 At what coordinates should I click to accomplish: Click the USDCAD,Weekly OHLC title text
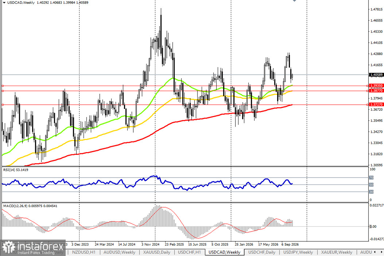click(x=48, y=3)
